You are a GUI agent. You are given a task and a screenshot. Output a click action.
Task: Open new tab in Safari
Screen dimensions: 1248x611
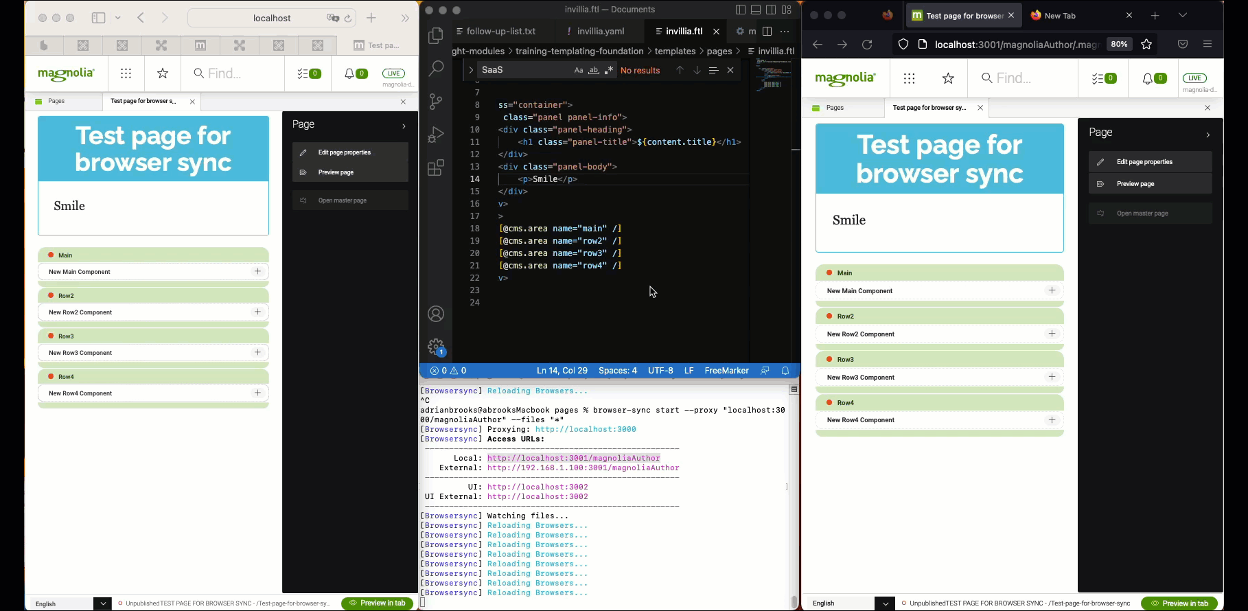pyautogui.click(x=371, y=18)
